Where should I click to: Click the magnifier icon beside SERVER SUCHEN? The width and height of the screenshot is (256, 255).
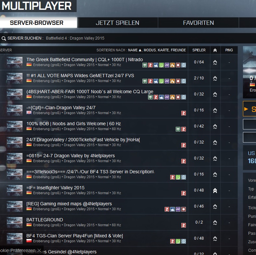[4, 38]
